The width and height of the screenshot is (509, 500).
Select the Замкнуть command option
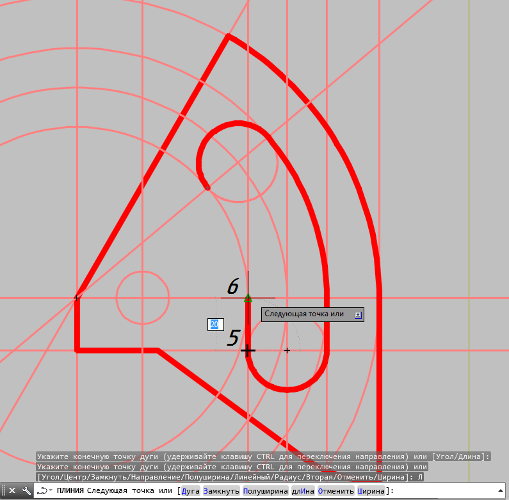[221, 491]
